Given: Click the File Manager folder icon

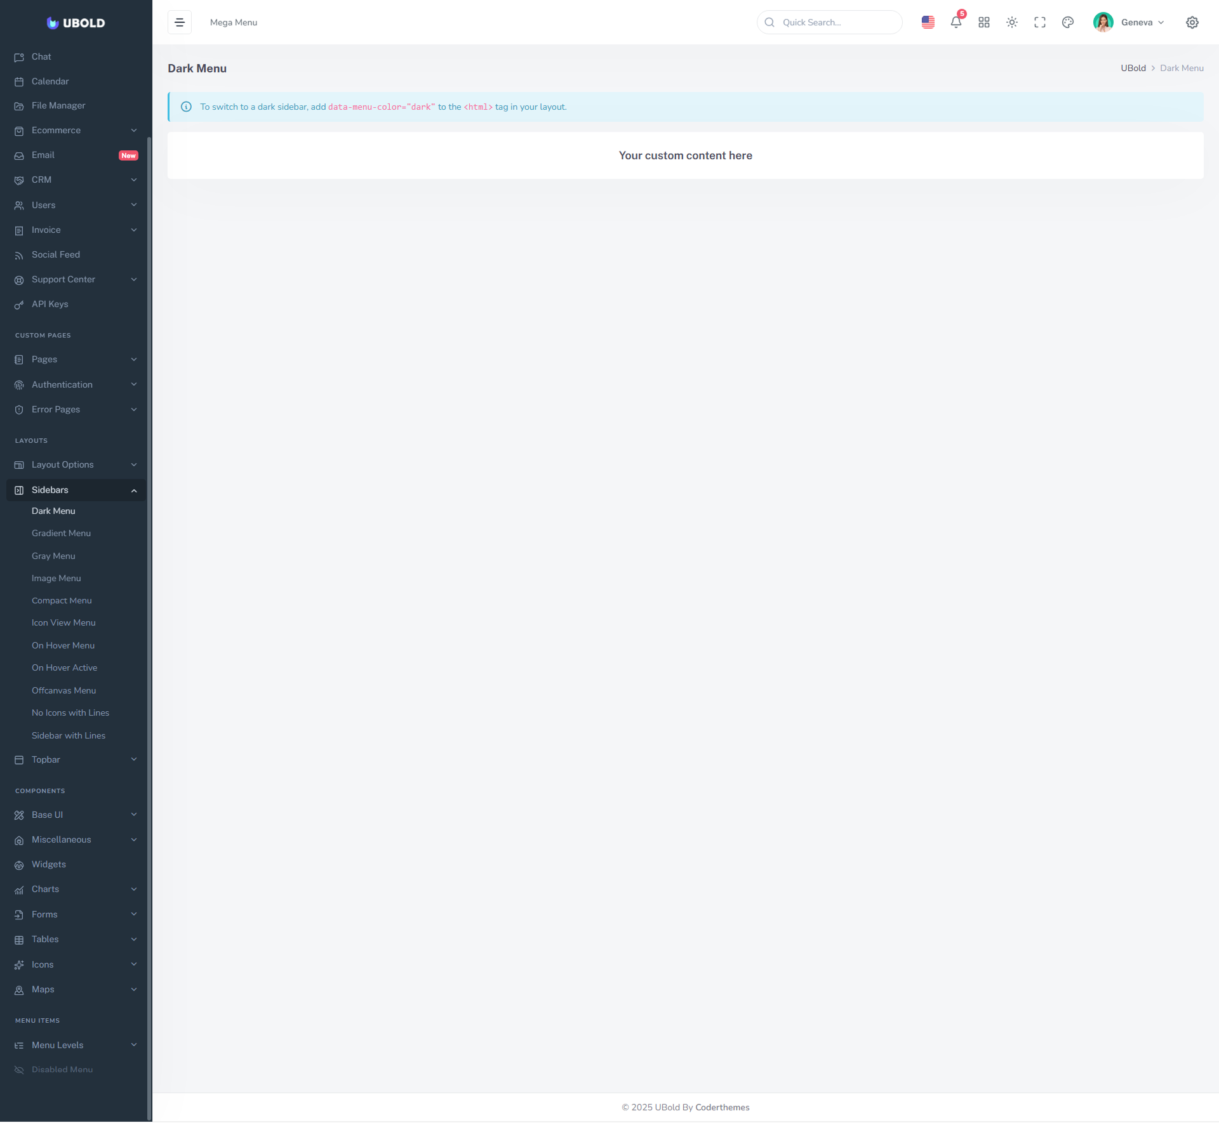Looking at the screenshot, I should [x=19, y=106].
